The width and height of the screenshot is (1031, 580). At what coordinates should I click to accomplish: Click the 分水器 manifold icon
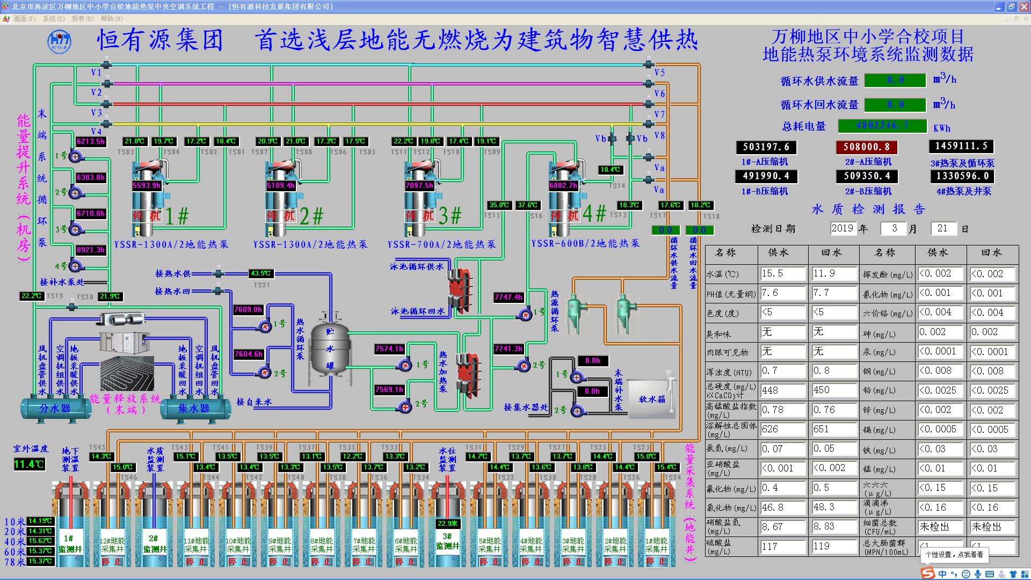(x=55, y=409)
